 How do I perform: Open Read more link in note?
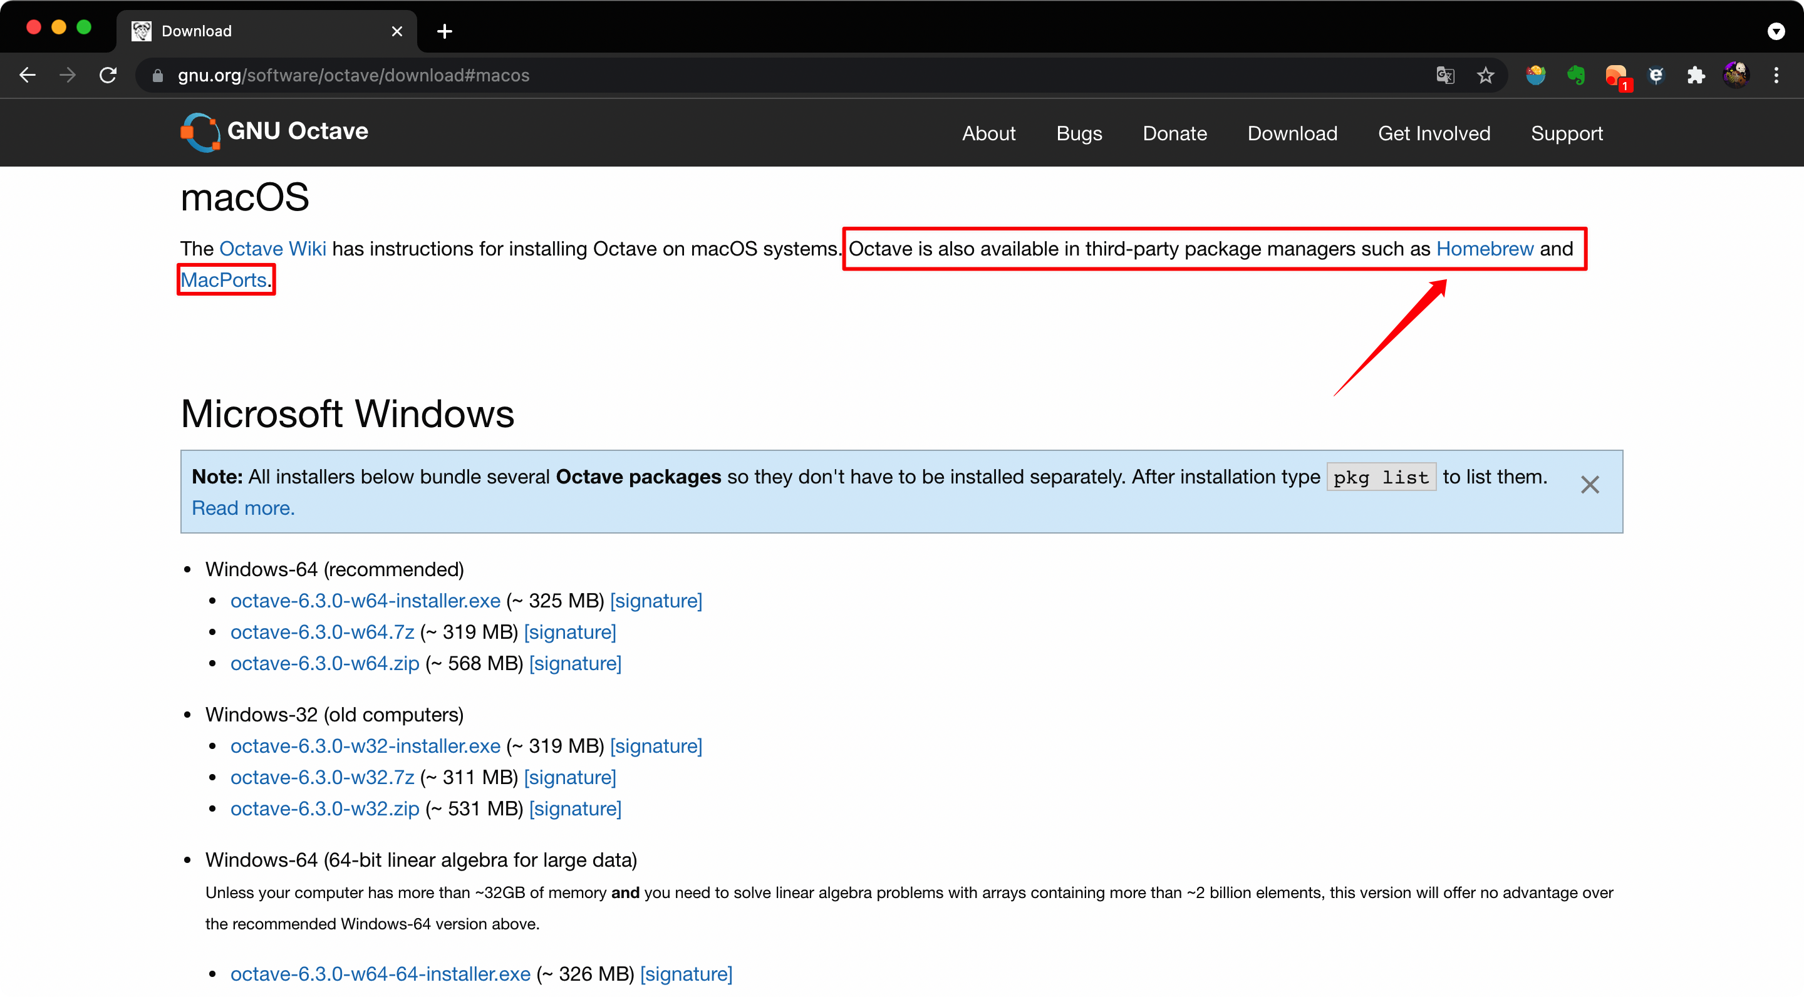tap(243, 508)
